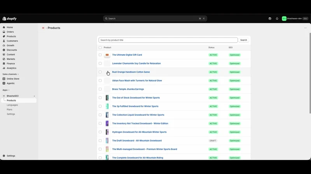This screenshot has height=174, width=311.
Task: Click the Customers icon in sidebar
Action: pos(4,41)
